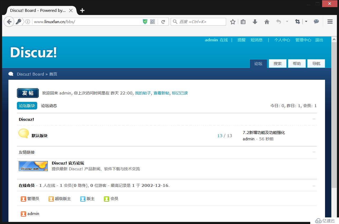Image resolution: width=339 pixels, height=224 pixels.
Task: Go to browser home page icon
Action: tap(267, 22)
